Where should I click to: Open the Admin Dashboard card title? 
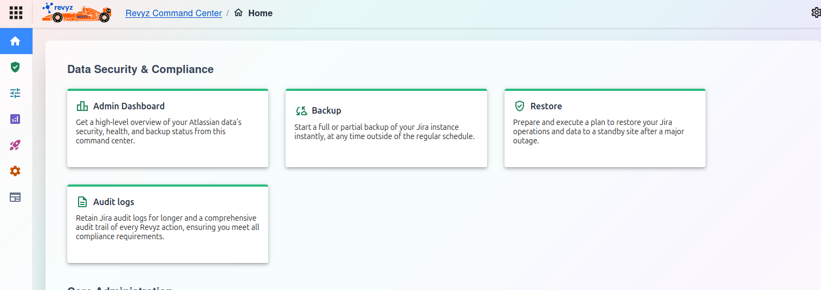(x=128, y=106)
